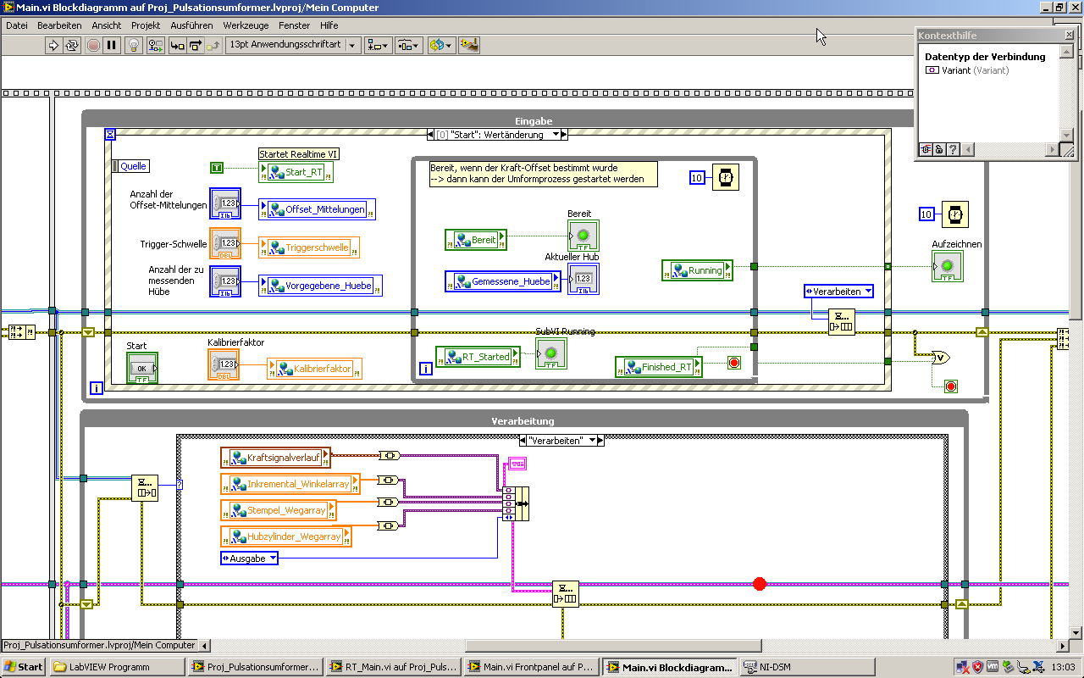Image resolution: width=1084 pixels, height=678 pixels.
Task: Open the Distribute Objects dropdown
Action: click(x=409, y=45)
